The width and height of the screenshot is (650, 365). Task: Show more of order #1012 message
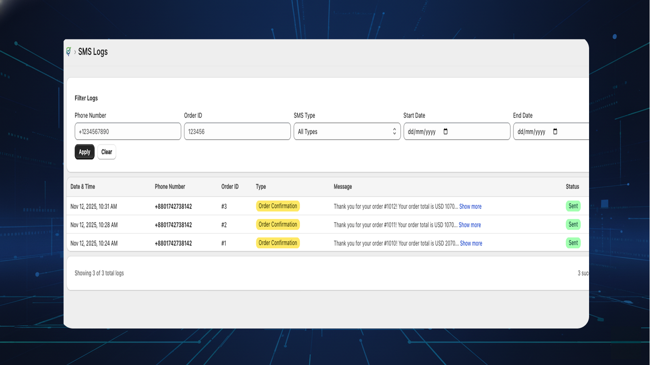(470, 206)
